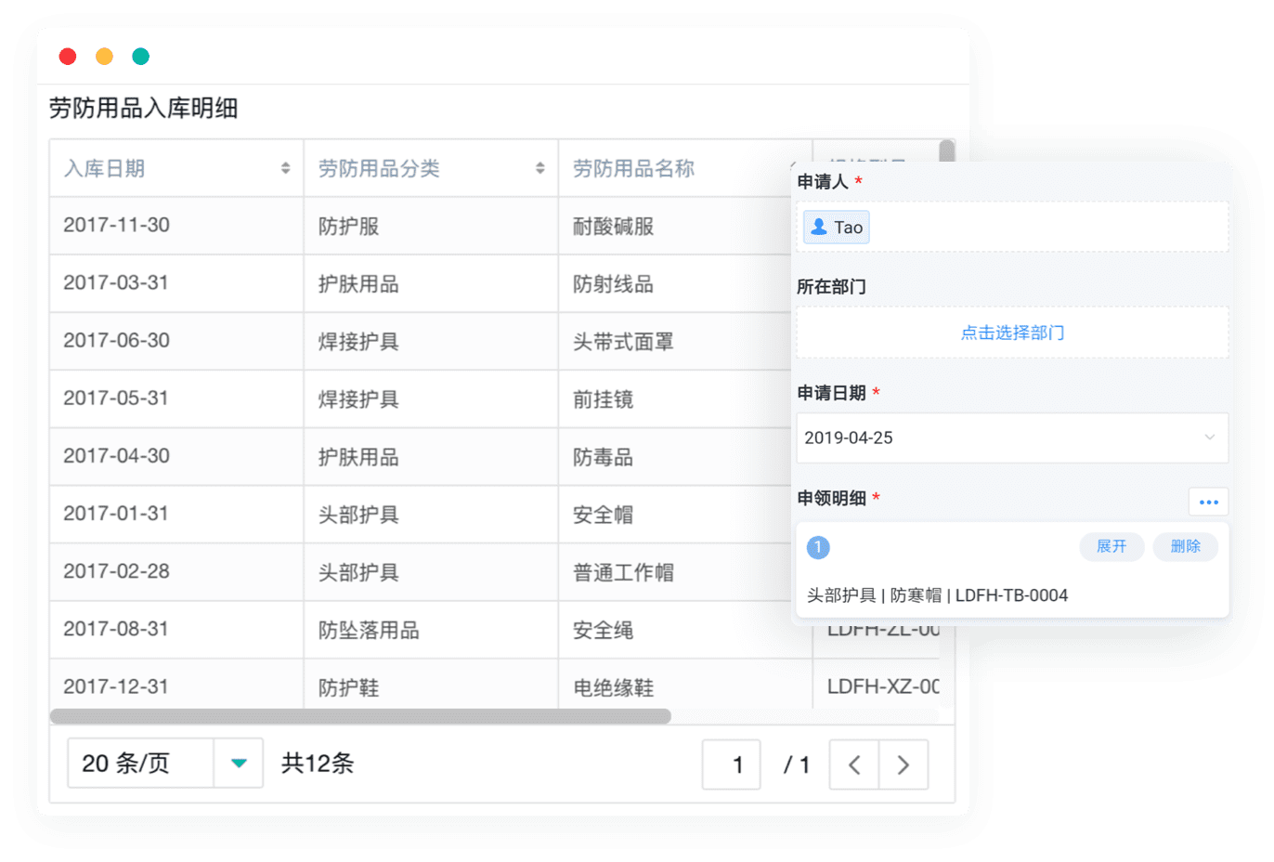The height and width of the screenshot is (862, 1274).
Task: Click 点击选择部门 link
Action: [1012, 333]
